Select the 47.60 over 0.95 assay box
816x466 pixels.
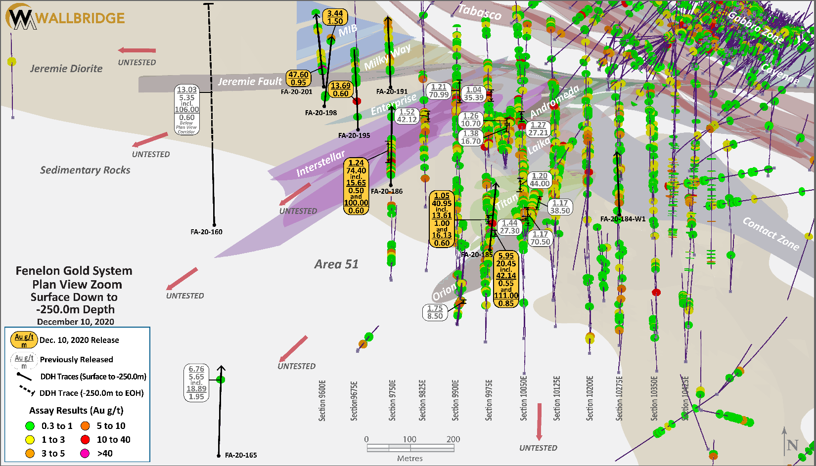click(298, 79)
